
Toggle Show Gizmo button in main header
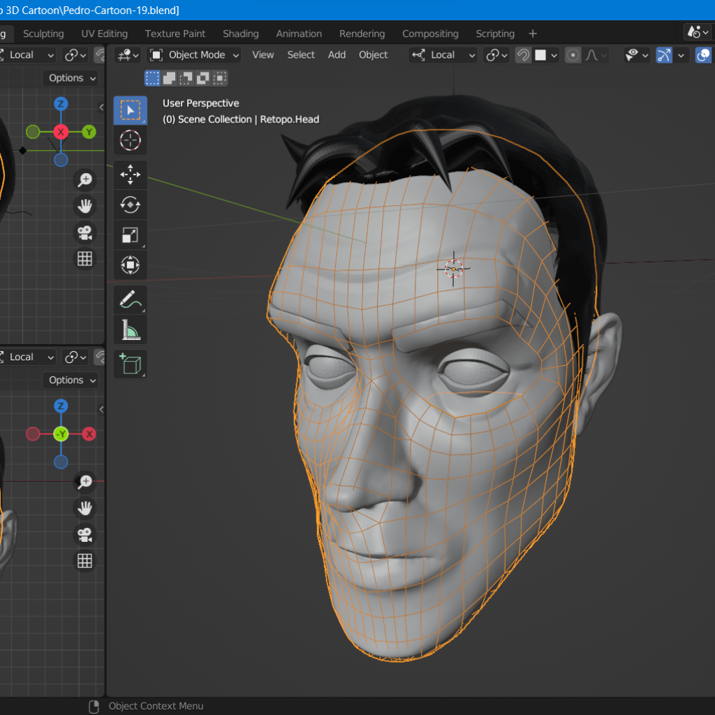click(x=664, y=55)
